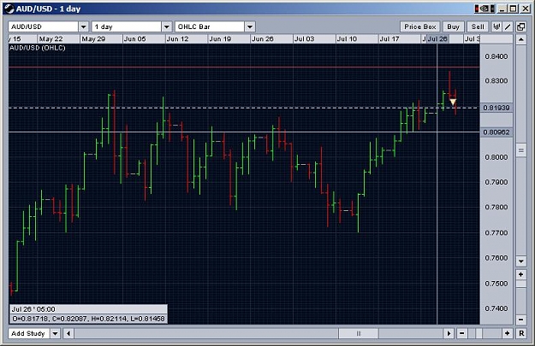535x346 pixels.
Task: Minimize the AUD/USD chart window
Action: coord(502,9)
